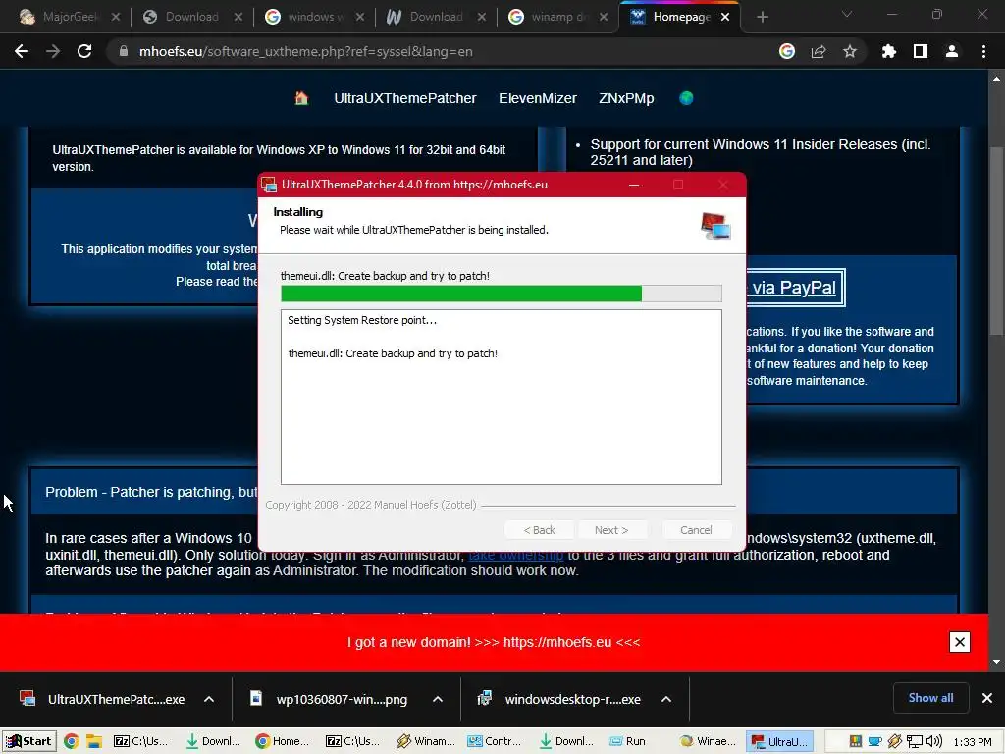
Task: Open the UltraUXThemePatcher nav menu item
Action: pos(405,98)
